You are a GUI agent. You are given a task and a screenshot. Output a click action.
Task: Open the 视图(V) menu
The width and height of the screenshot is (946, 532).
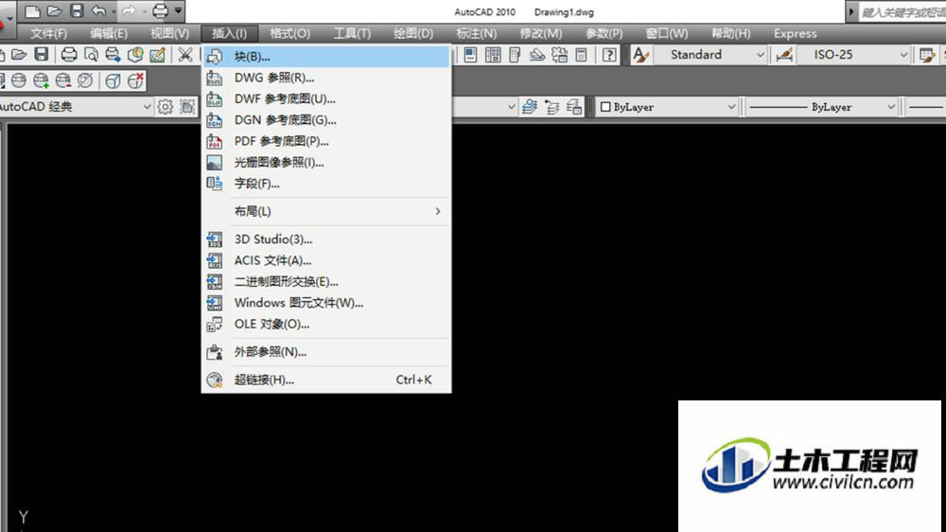coord(169,34)
